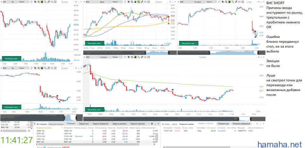Viewport: 305px width, 148px height.
Task: Click horizontal scrollbar under watchlist
Action: click(x=15, y=131)
